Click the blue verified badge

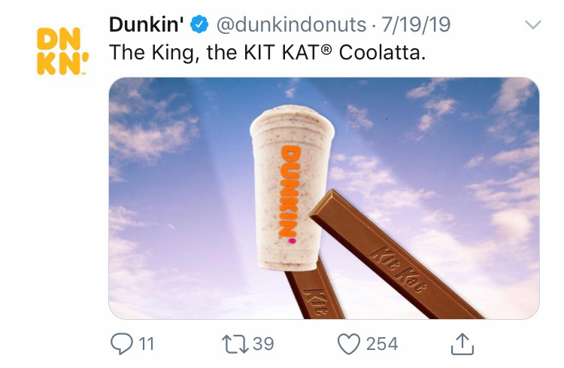click(199, 25)
